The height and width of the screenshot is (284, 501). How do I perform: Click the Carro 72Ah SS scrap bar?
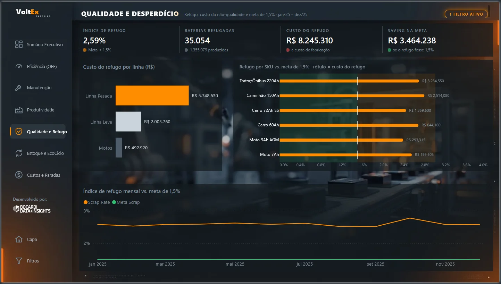343,110
